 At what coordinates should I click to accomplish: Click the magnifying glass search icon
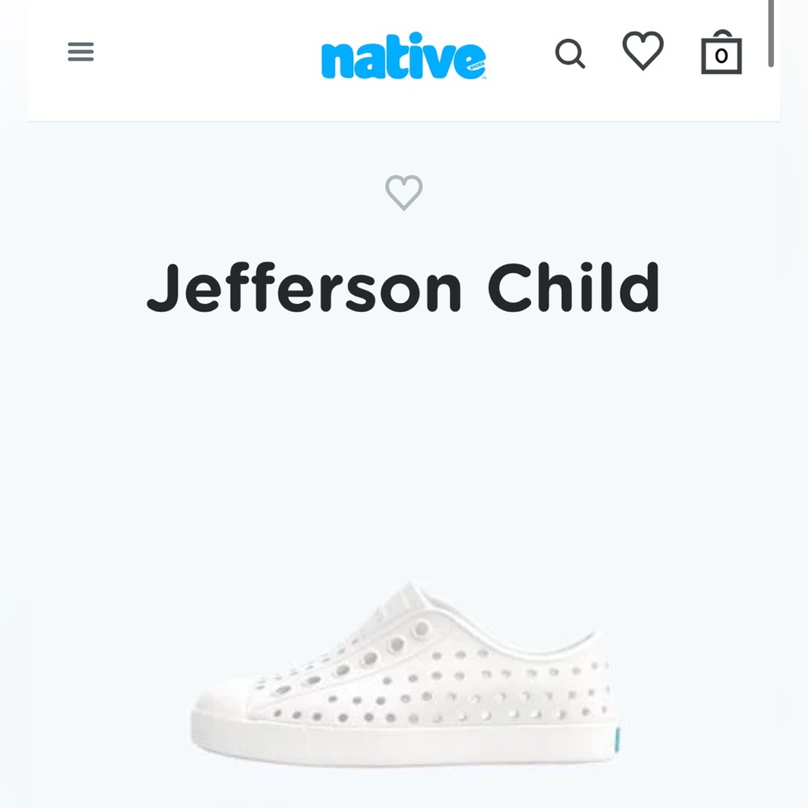(571, 54)
